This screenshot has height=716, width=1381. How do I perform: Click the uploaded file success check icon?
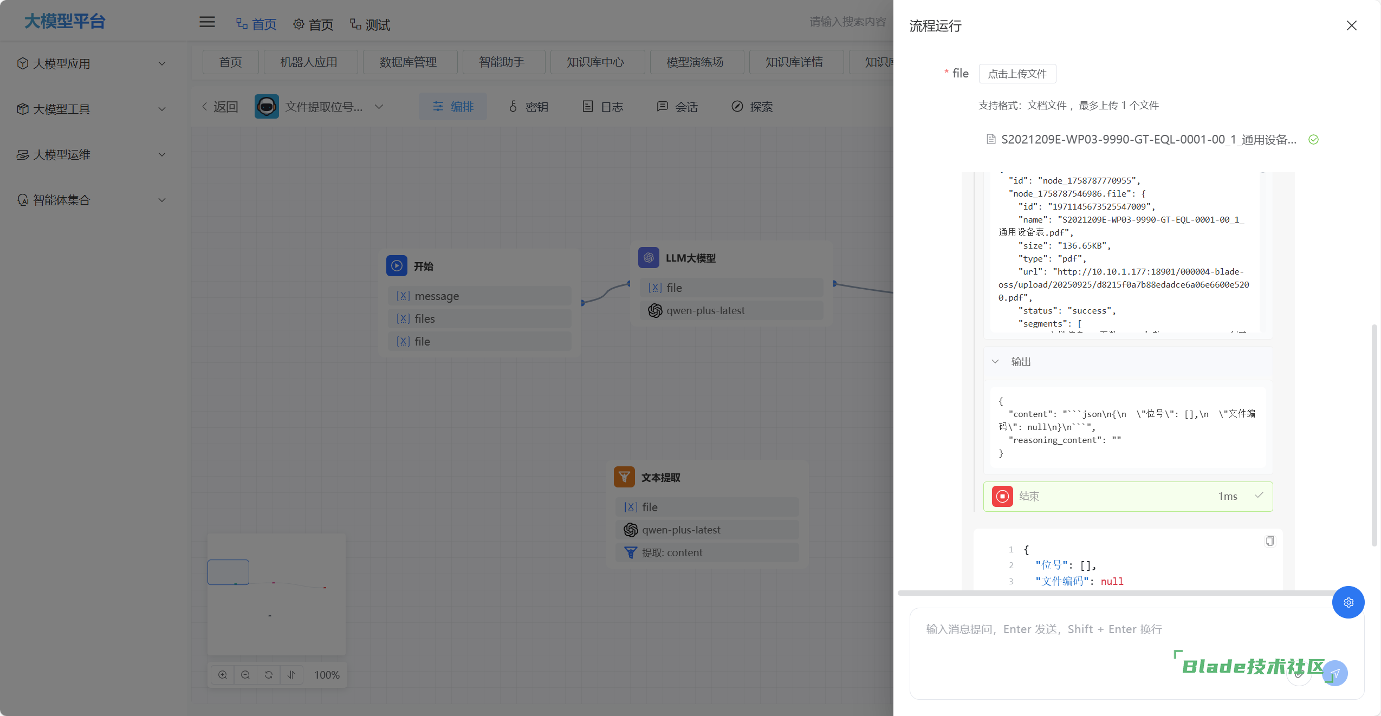click(1314, 140)
